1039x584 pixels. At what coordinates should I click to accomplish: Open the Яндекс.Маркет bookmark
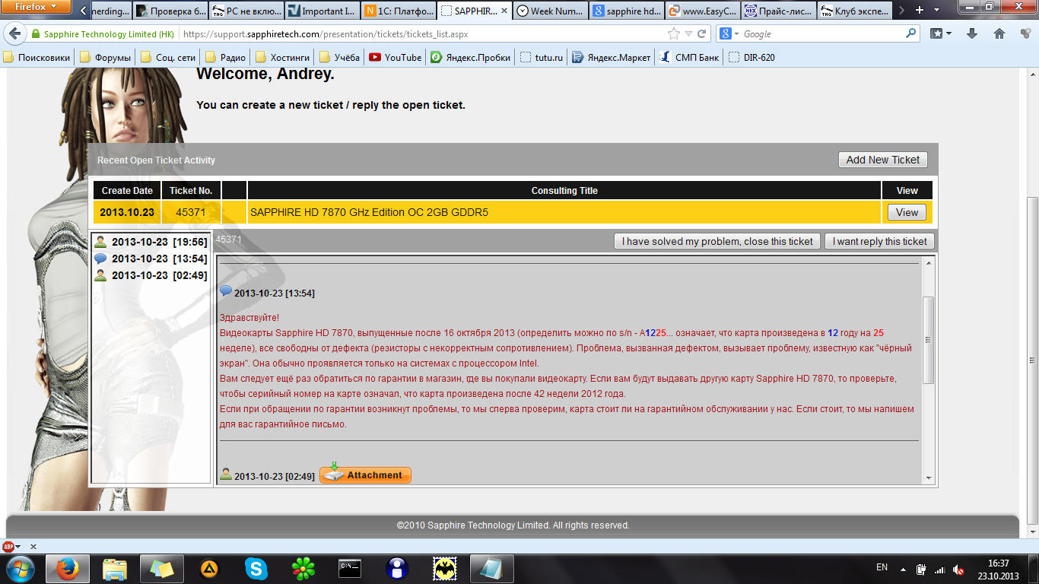pos(612,57)
